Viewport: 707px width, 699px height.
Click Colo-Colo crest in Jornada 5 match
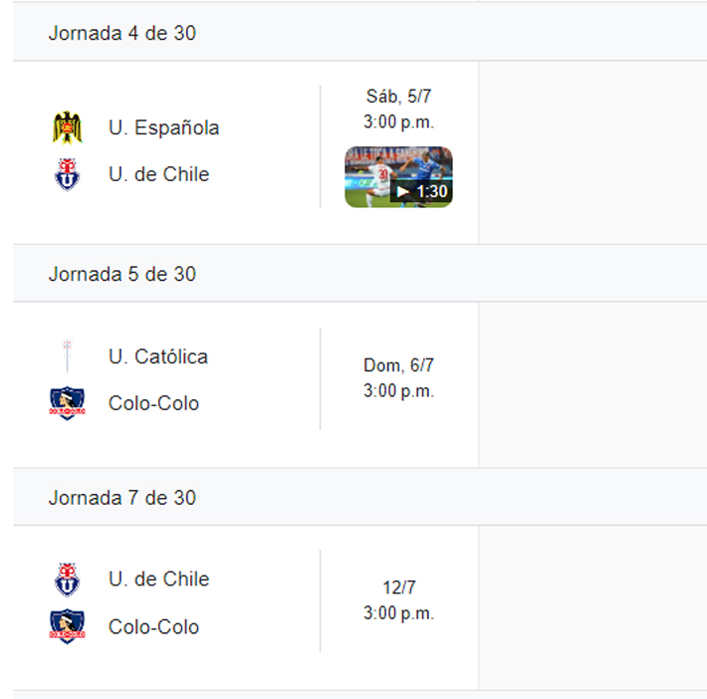(68, 403)
